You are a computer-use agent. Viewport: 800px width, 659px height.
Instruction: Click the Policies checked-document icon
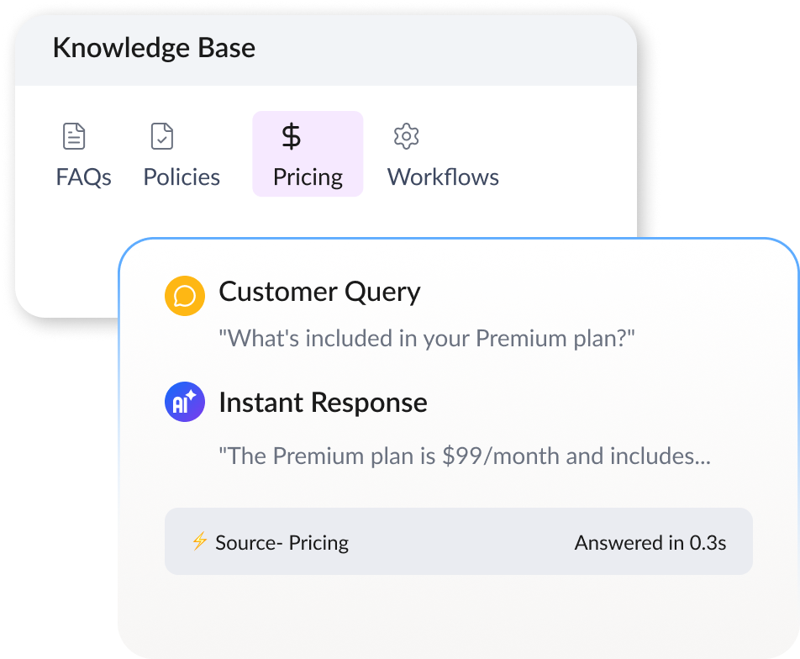(x=162, y=136)
